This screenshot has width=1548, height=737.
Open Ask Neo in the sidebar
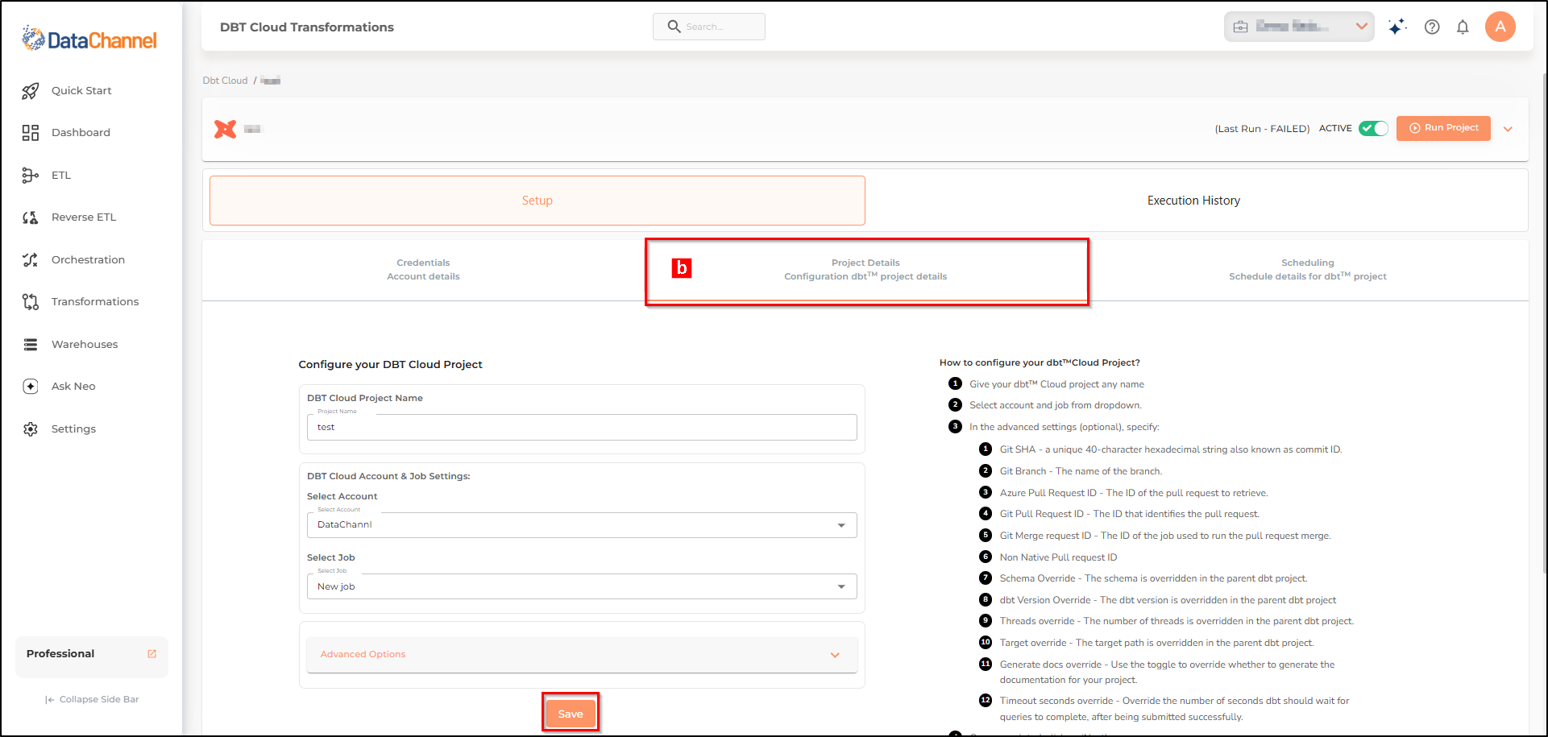(73, 387)
